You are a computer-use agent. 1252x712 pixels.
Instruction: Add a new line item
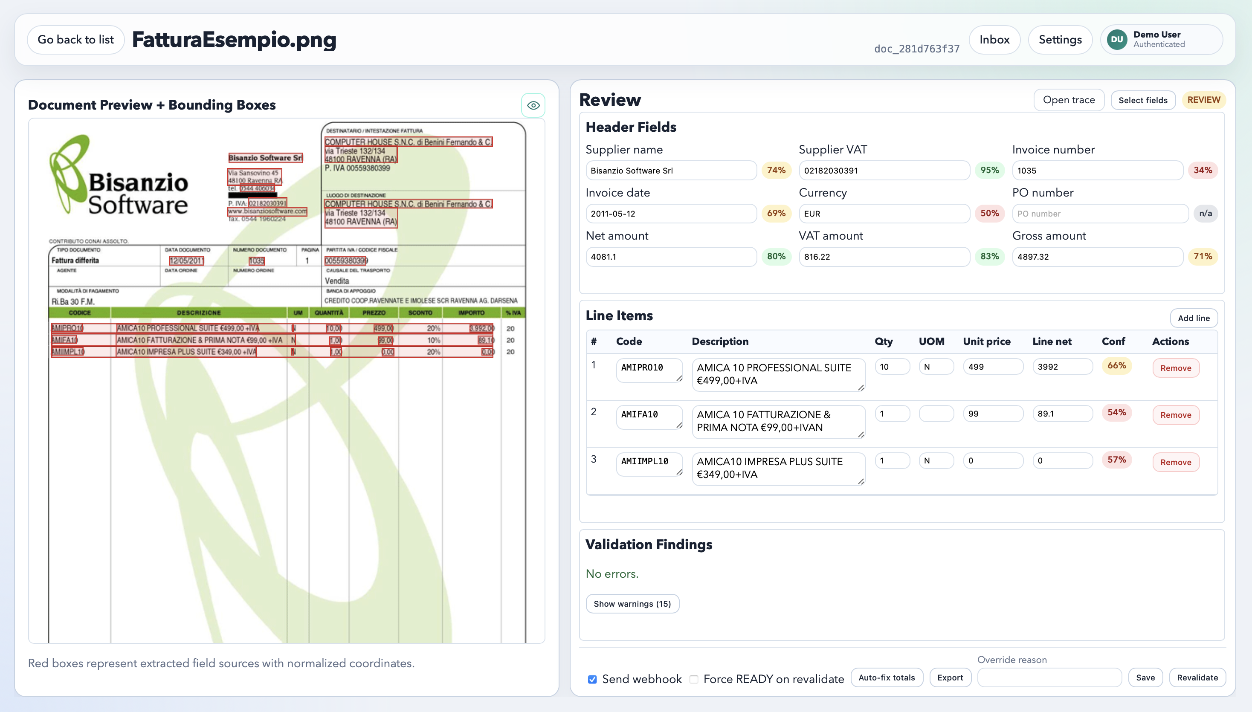click(x=1194, y=318)
